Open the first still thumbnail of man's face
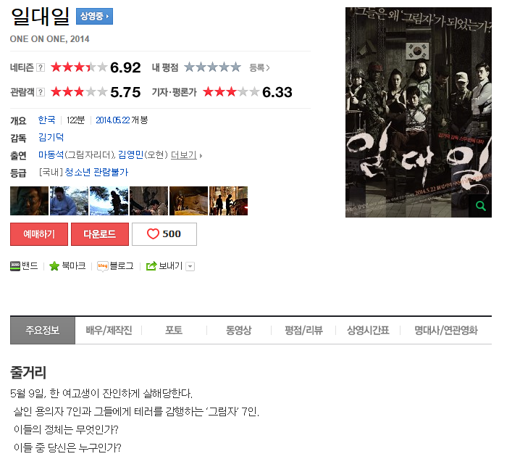Image resolution: width=520 pixels, height=467 pixels. tap(29, 201)
